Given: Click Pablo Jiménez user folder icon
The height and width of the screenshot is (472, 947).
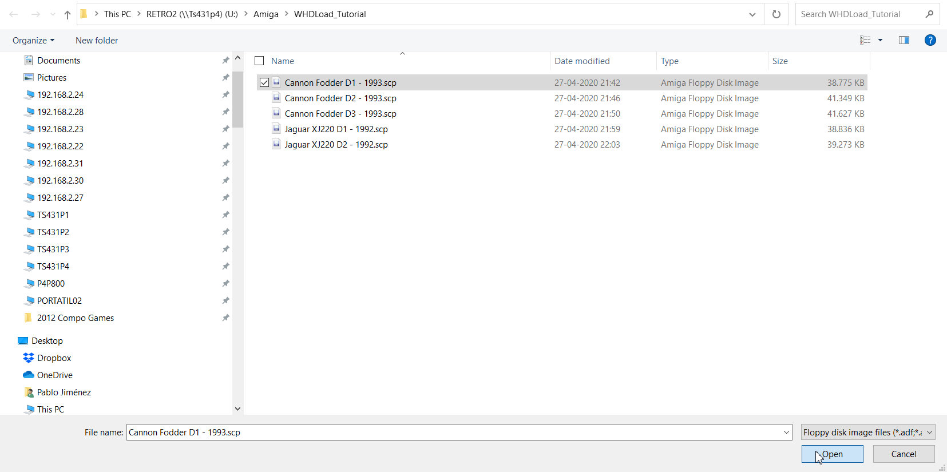Looking at the screenshot, I should click(x=29, y=392).
